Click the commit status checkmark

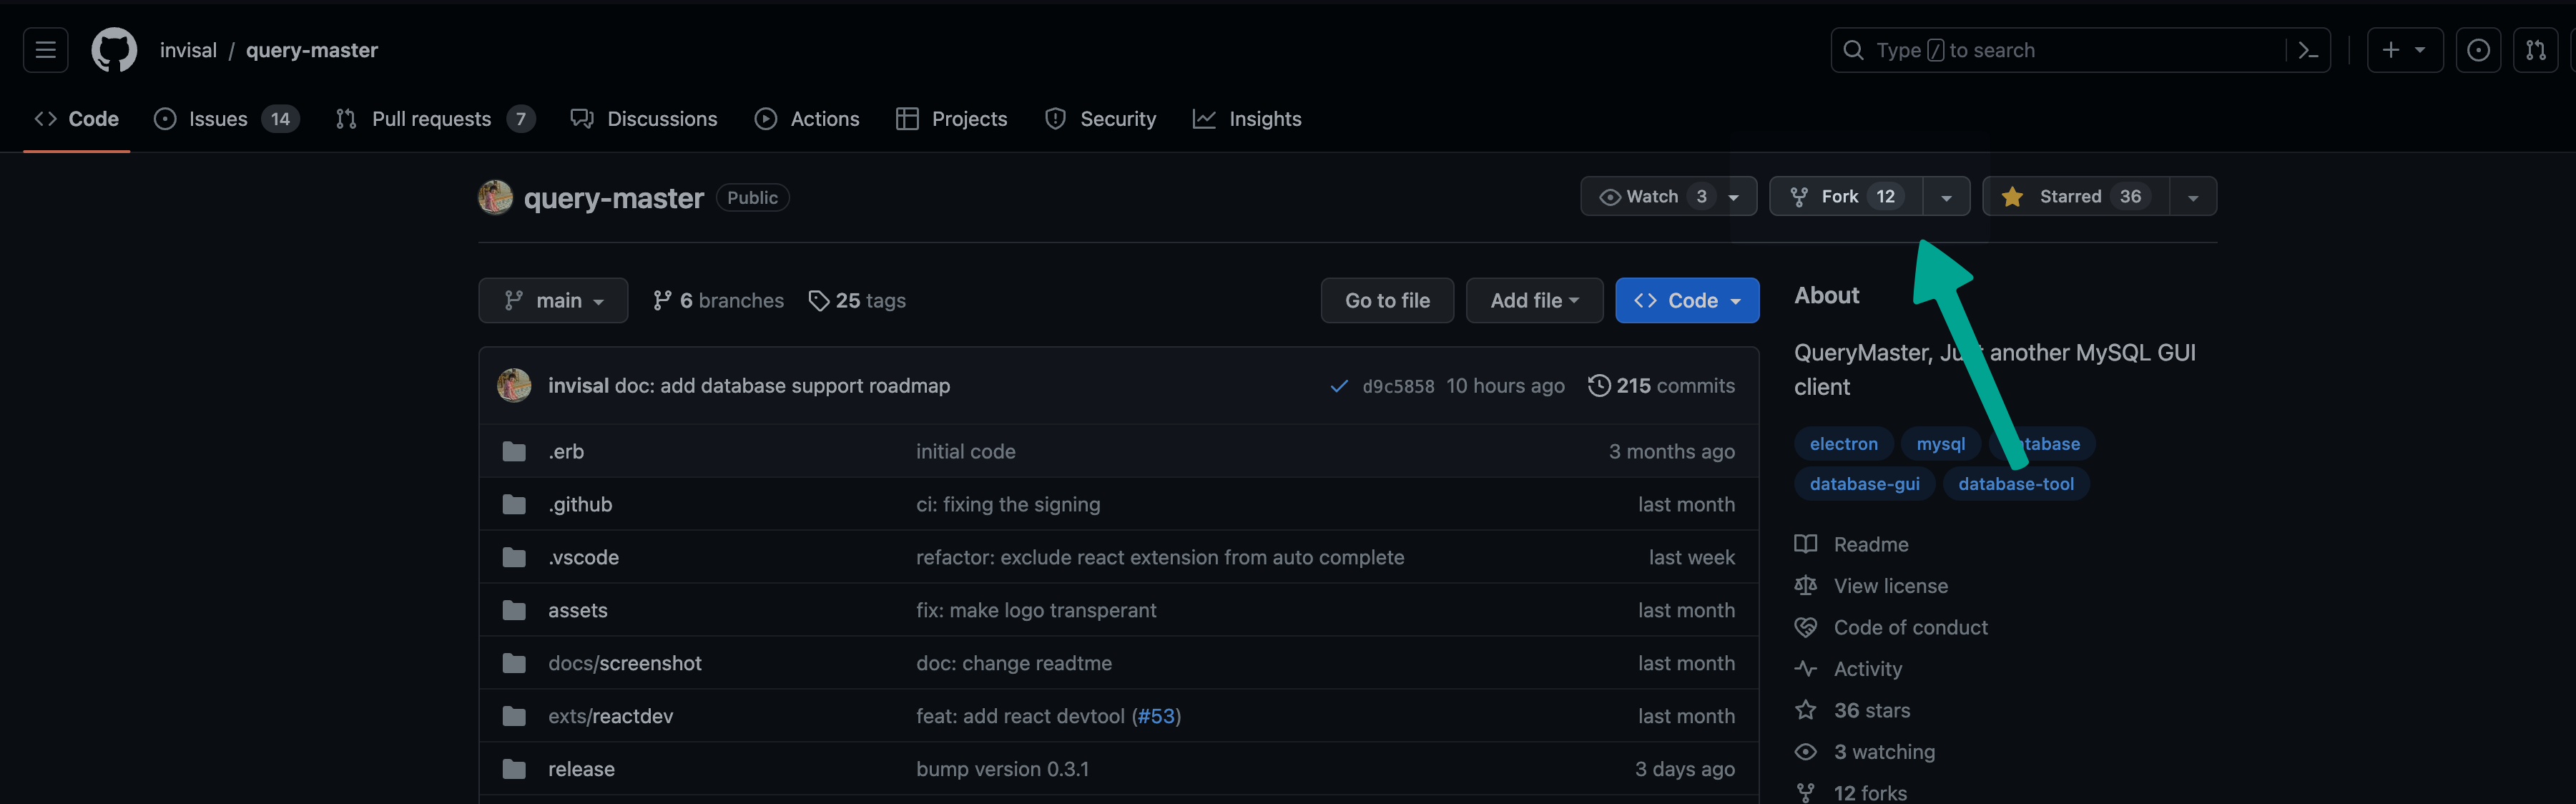click(x=1339, y=386)
